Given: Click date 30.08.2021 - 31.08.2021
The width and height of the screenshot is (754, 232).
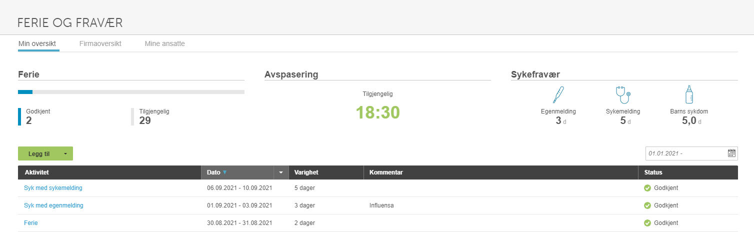Looking at the screenshot, I should 239,223.
